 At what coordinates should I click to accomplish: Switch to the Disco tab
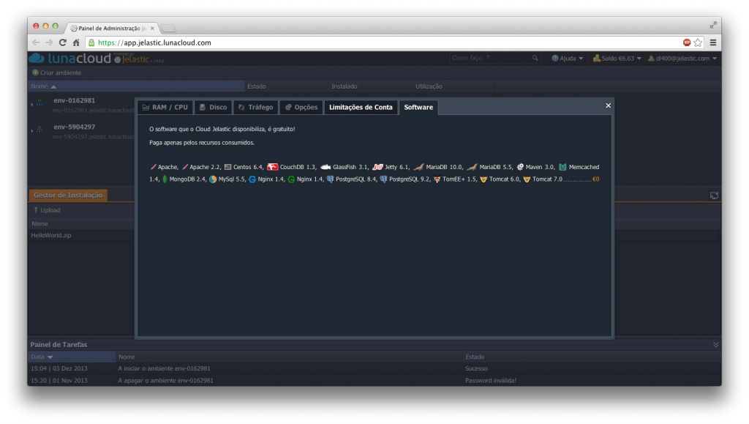pyautogui.click(x=213, y=107)
